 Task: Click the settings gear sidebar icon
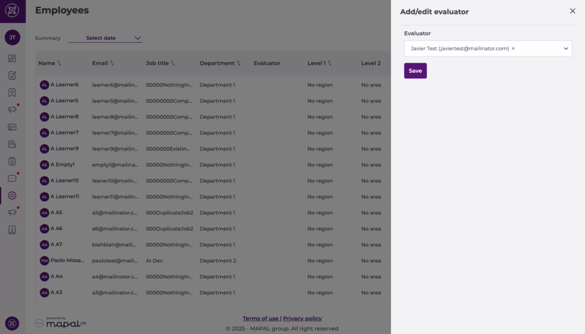point(12,195)
